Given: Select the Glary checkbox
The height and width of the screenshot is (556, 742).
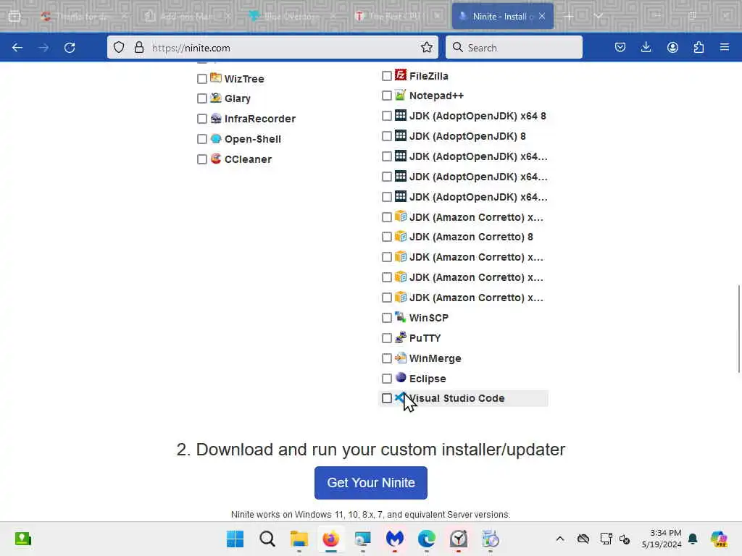Looking at the screenshot, I should 202,98.
